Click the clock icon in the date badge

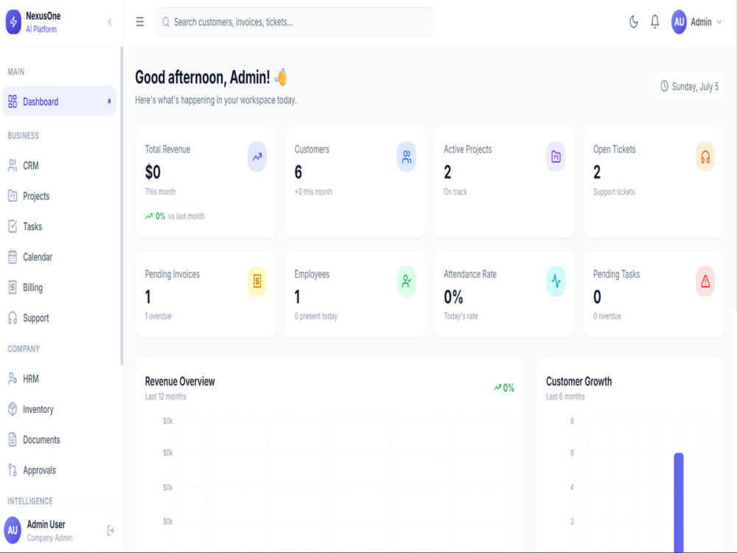point(664,86)
